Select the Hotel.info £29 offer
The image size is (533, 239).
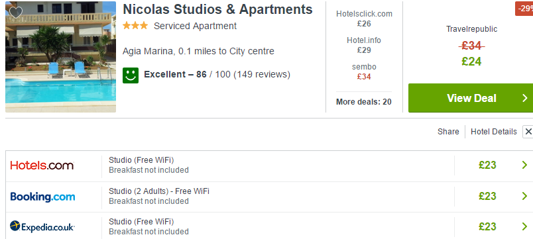364,45
